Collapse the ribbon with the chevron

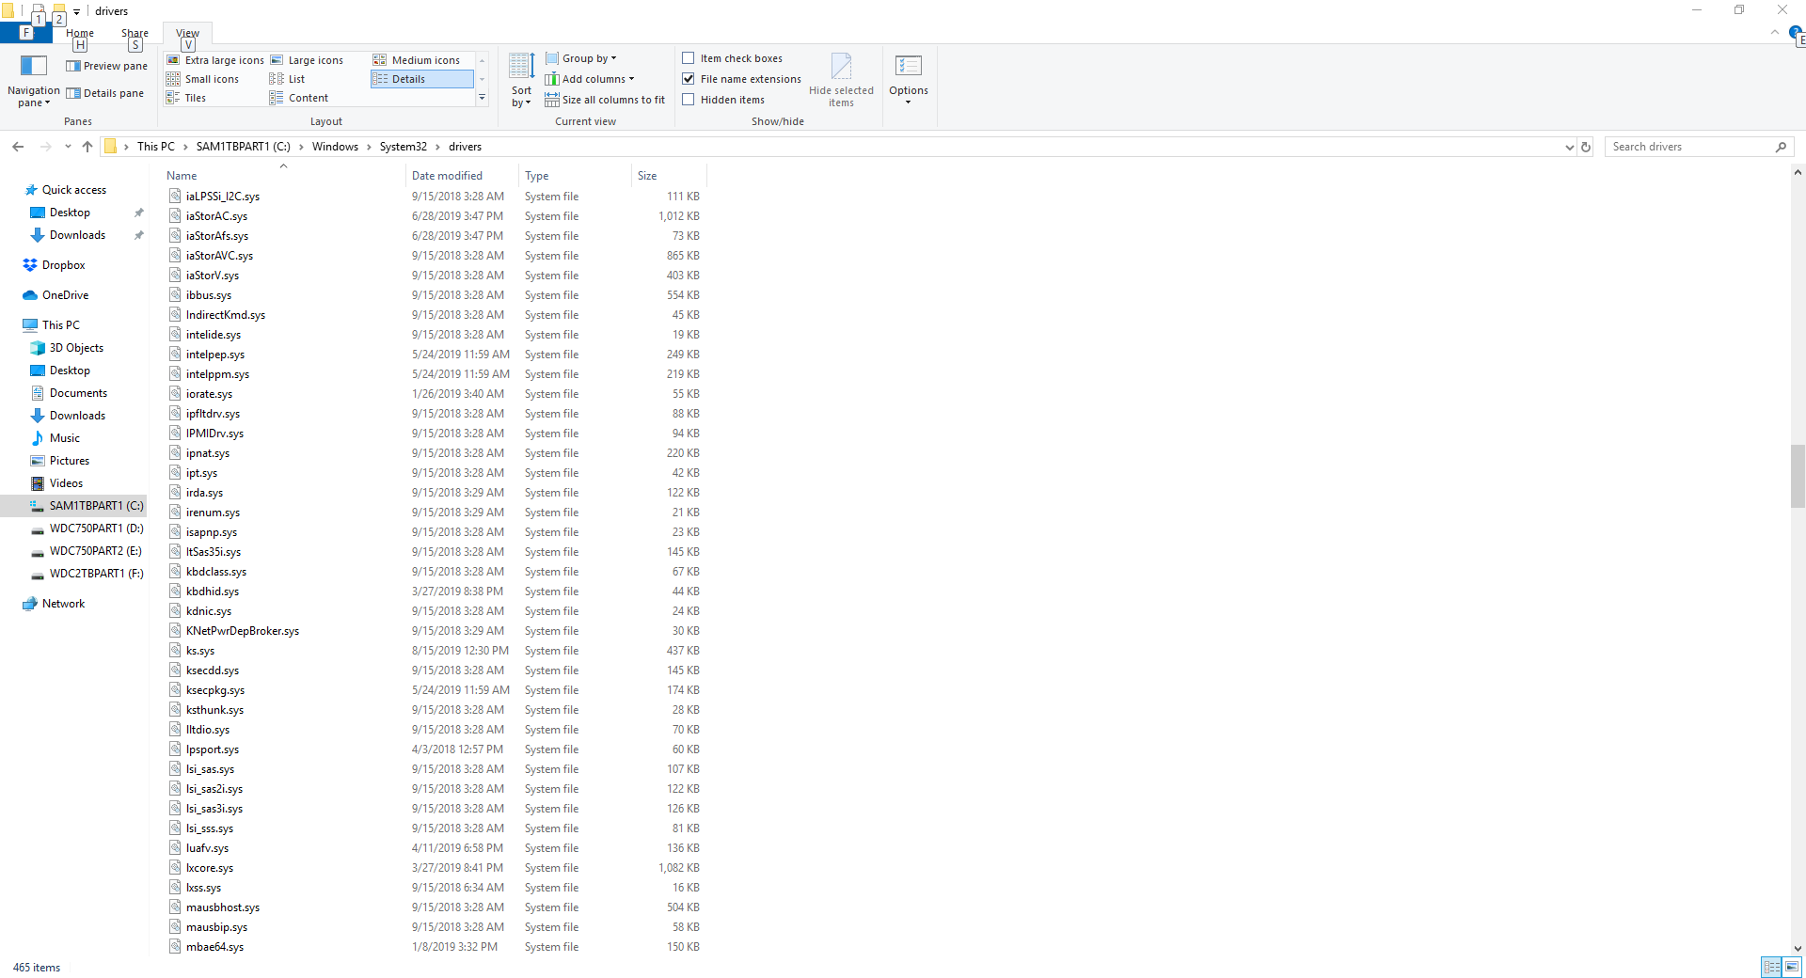point(1775,33)
